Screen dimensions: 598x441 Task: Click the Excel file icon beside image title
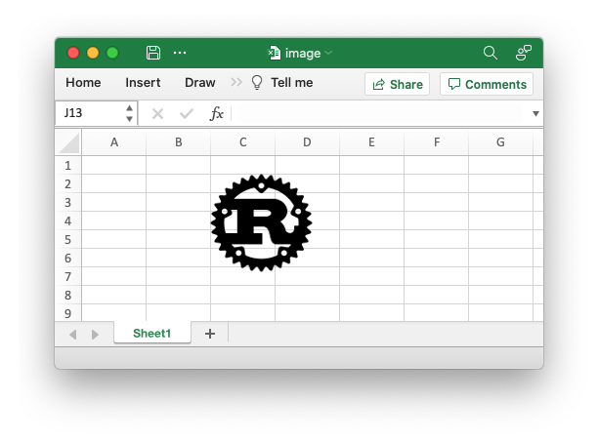[x=274, y=53]
